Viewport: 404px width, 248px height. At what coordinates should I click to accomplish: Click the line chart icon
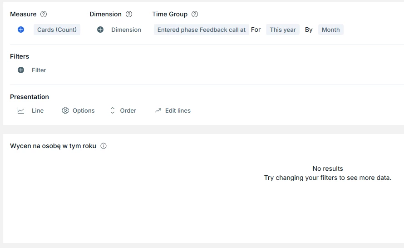click(21, 110)
